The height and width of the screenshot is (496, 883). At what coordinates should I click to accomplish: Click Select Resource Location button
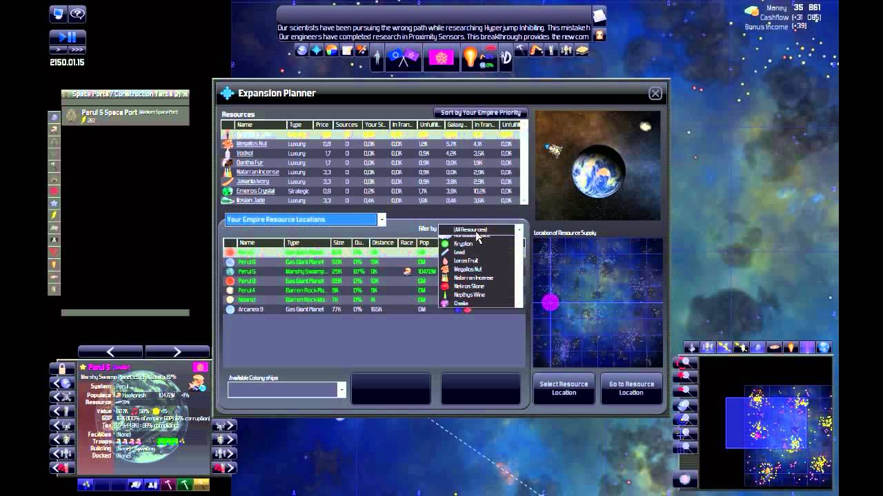coord(564,389)
